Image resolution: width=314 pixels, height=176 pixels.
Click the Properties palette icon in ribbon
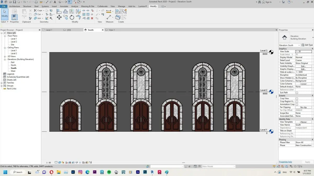14,17
